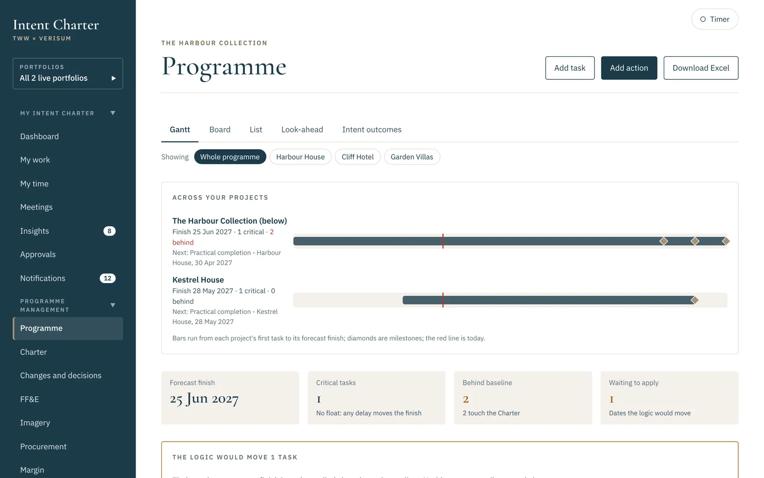Download the programme as Excel
The height and width of the screenshot is (478, 764).
click(700, 68)
